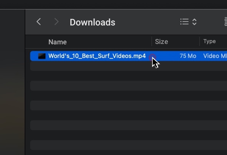Click divider between Name and Size headers
The image size is (227, 155).
coord(152,42)
